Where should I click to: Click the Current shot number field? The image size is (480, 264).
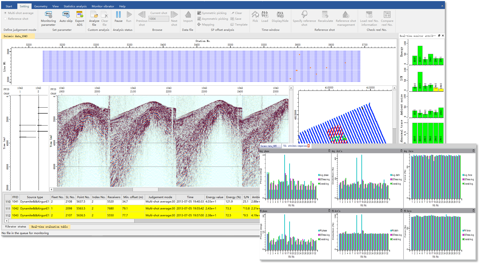click(159, 19)
